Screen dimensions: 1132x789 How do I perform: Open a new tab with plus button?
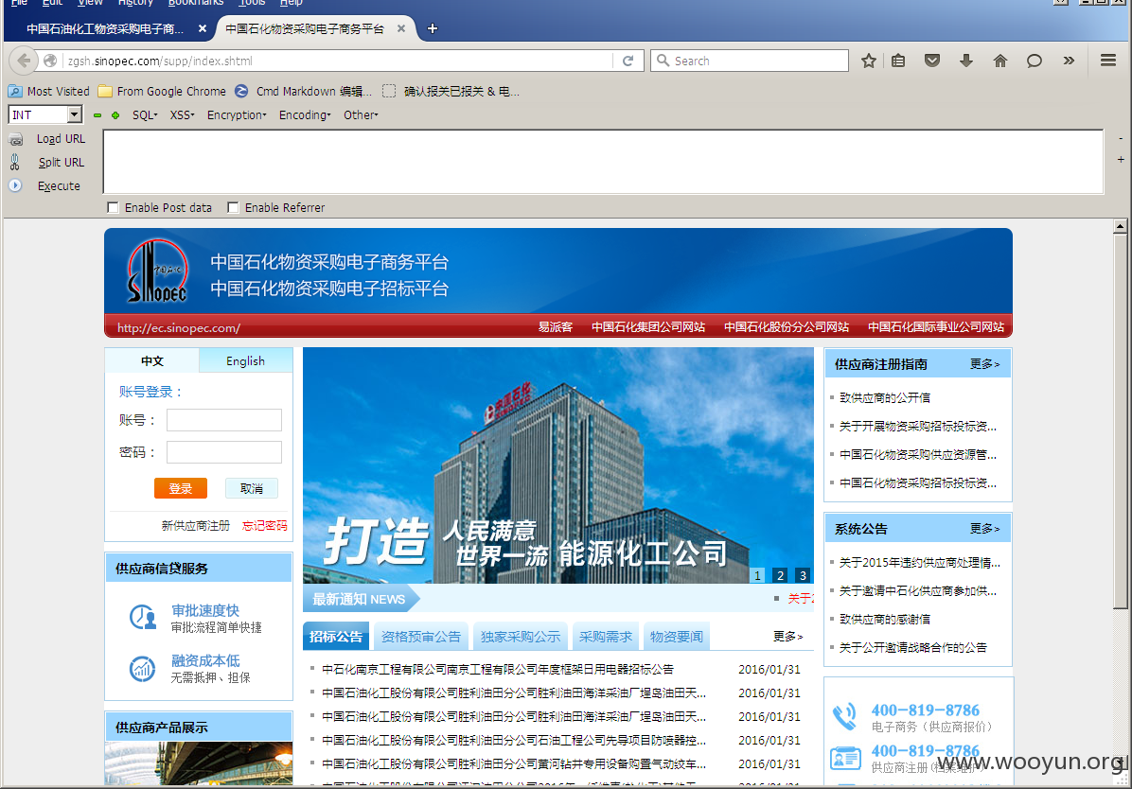[x=433, y=28]
